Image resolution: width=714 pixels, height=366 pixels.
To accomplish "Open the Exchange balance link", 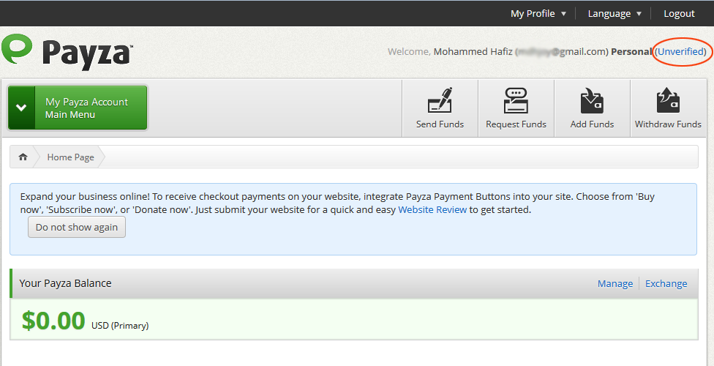I will coord(666,283).
